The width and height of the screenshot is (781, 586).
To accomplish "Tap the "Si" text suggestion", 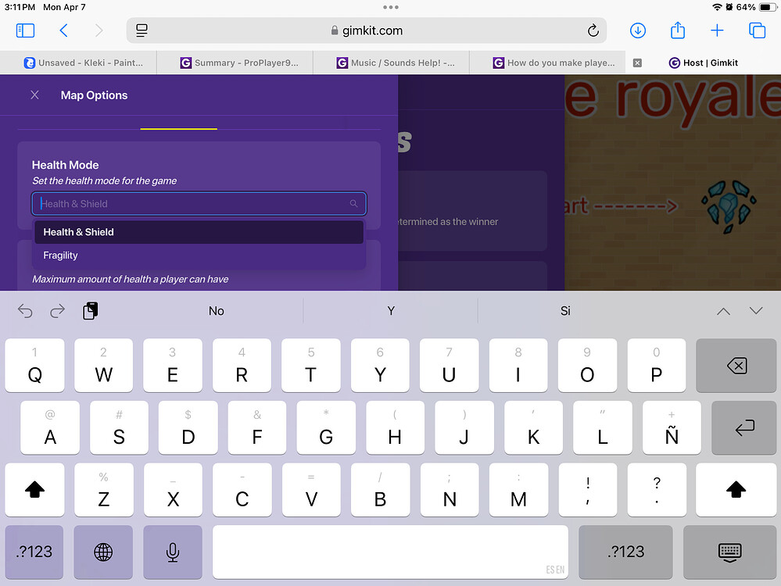I will pos(565,310).
